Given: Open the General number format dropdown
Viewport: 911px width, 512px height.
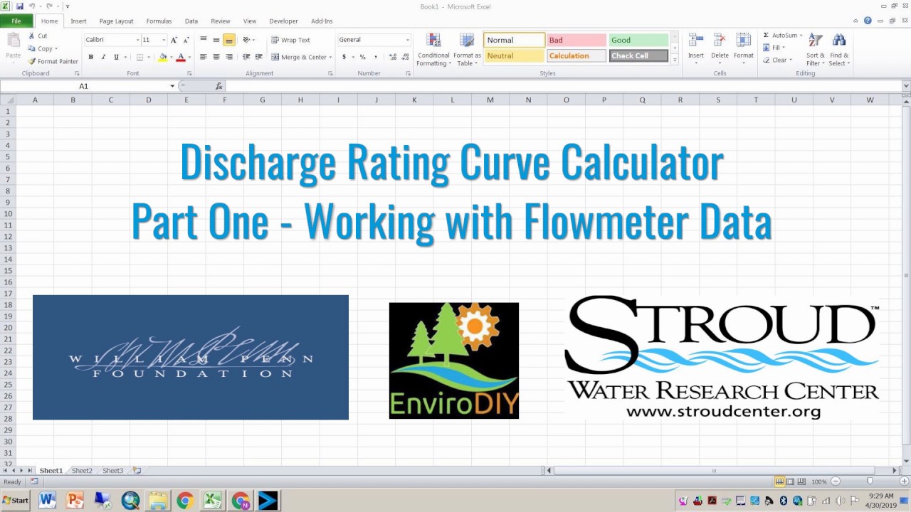Looking at the screenshot, I should 407,40.
